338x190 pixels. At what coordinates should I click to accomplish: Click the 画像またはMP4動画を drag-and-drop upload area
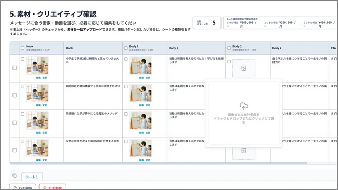[244, 113]
